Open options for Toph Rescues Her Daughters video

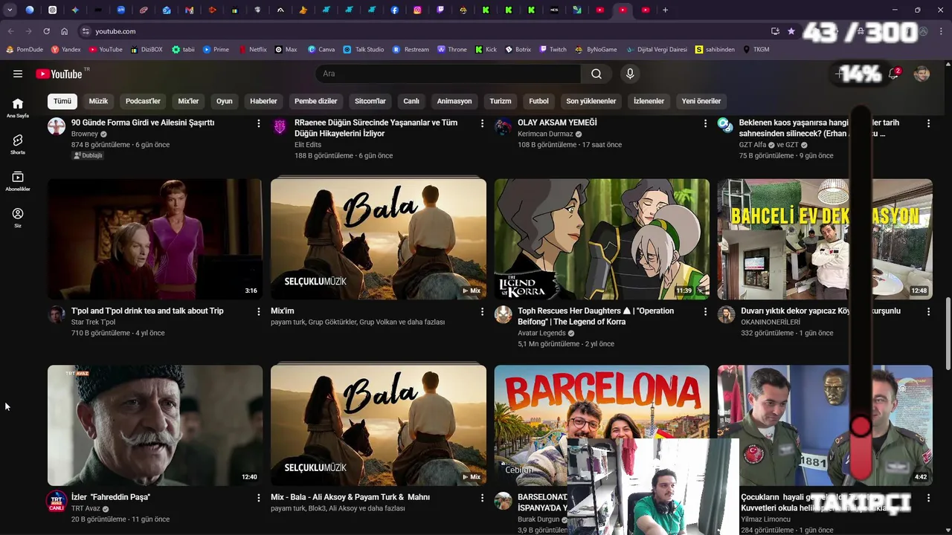pos(705,311)
